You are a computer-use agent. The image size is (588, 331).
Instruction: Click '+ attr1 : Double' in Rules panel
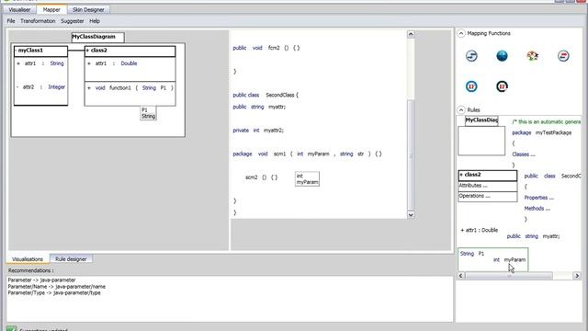[x=480, y=230]
